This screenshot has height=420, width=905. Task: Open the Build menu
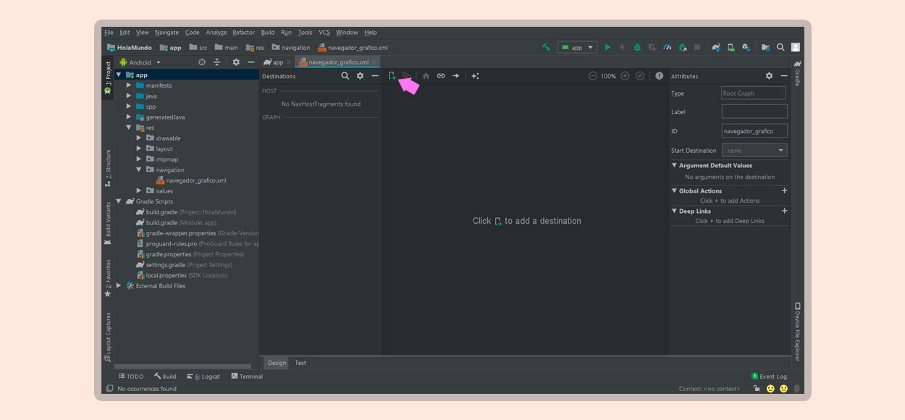268,33
